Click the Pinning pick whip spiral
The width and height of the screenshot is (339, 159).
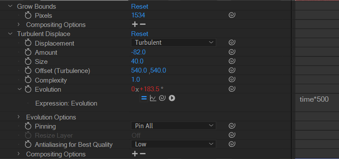click(232, 126)
